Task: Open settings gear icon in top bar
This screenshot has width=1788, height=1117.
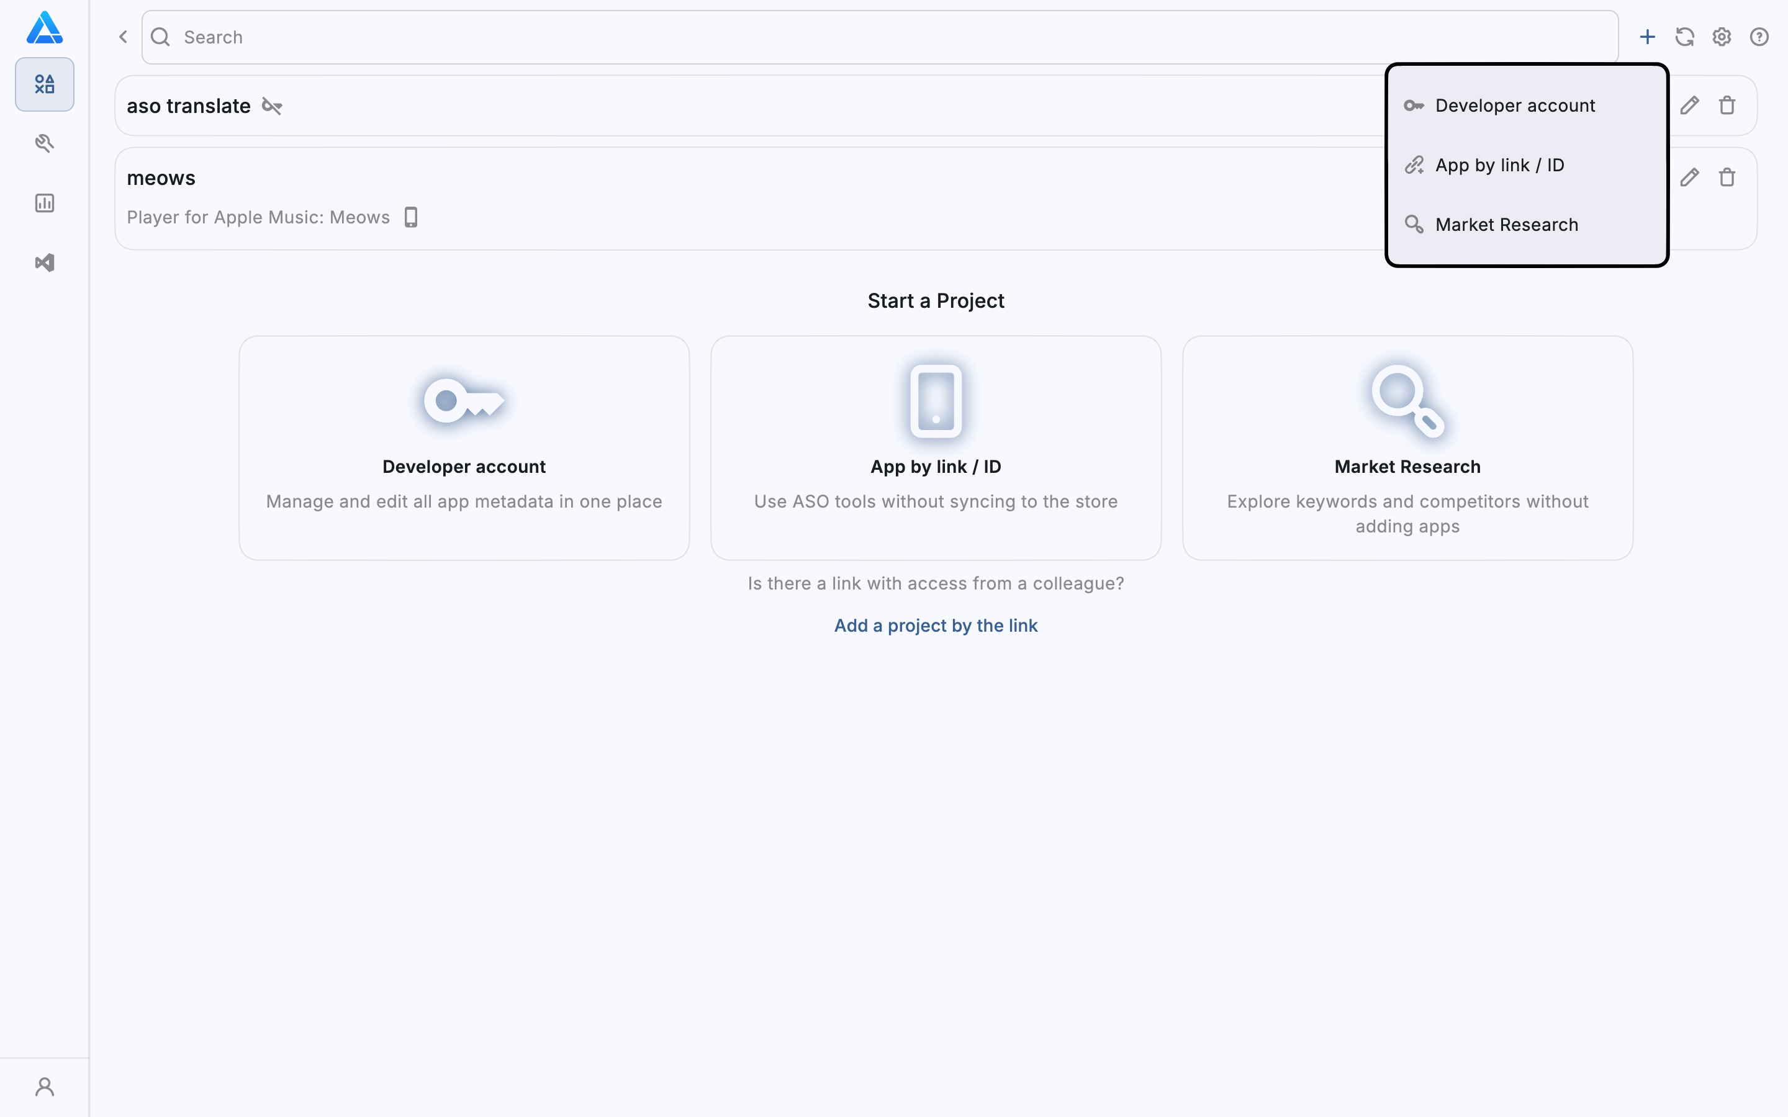Action: pos(1722,37)
